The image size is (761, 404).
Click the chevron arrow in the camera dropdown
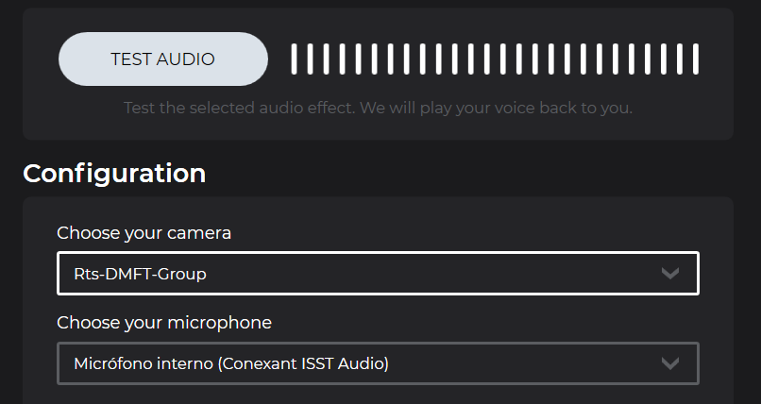pos(670,274)
